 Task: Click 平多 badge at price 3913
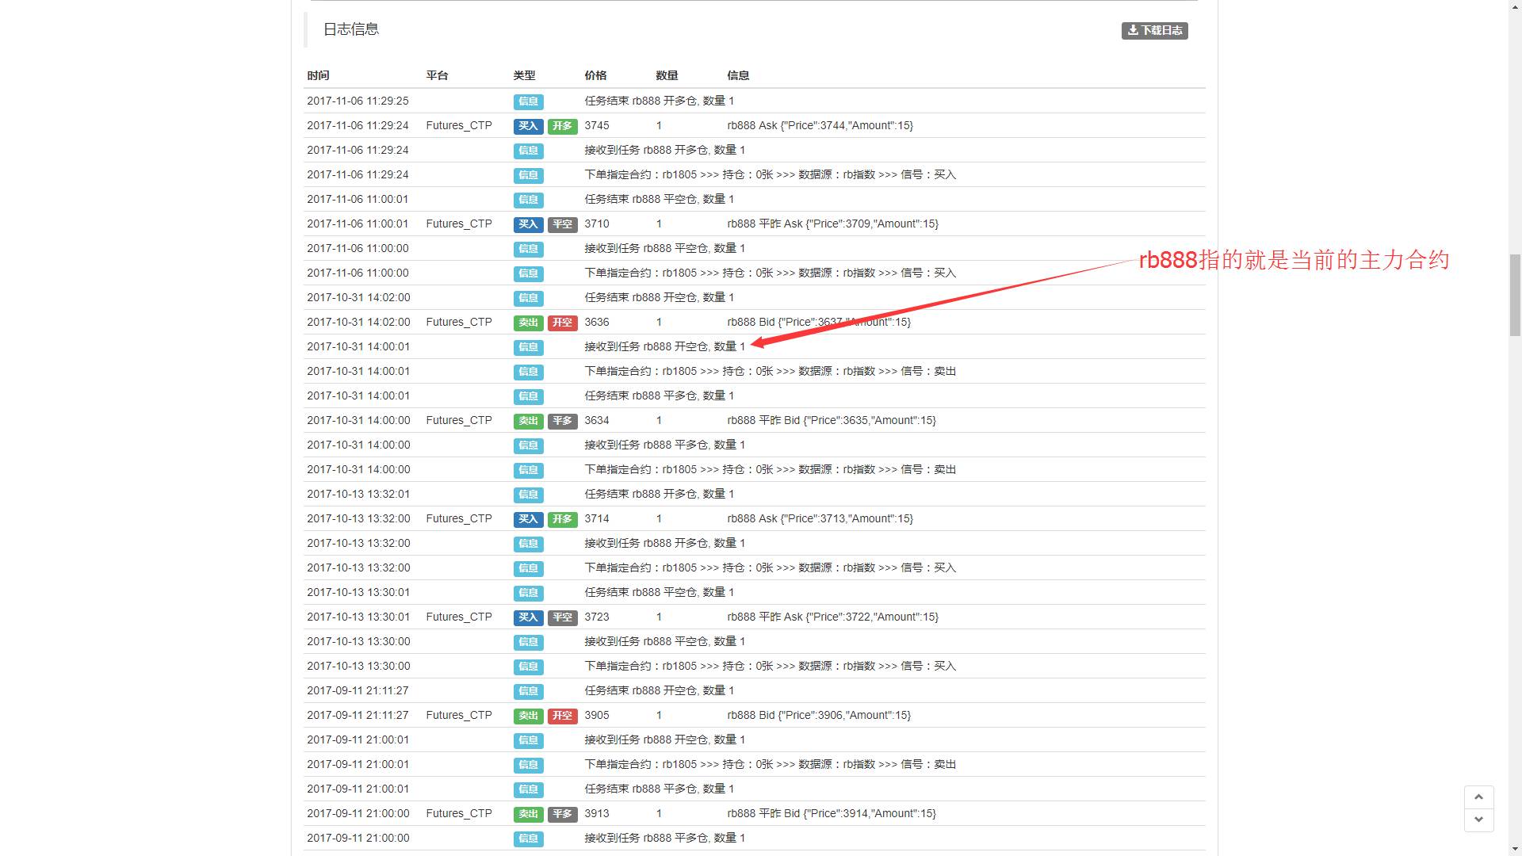click(x=562, y=814)
